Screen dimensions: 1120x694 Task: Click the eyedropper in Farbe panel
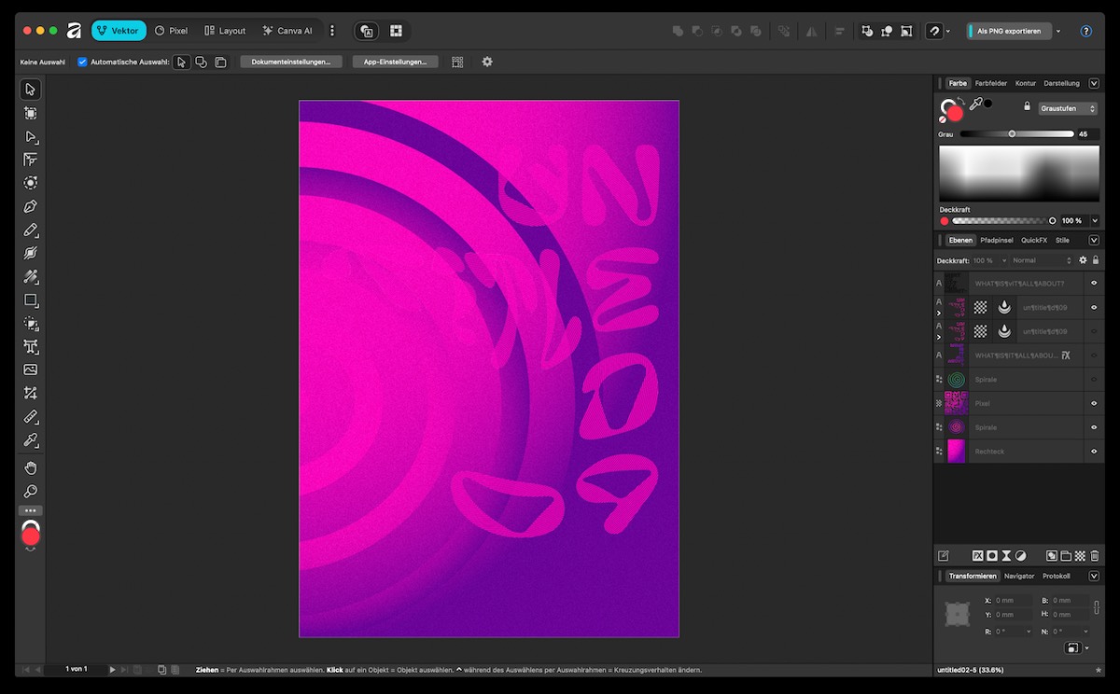tap(975, 104)
